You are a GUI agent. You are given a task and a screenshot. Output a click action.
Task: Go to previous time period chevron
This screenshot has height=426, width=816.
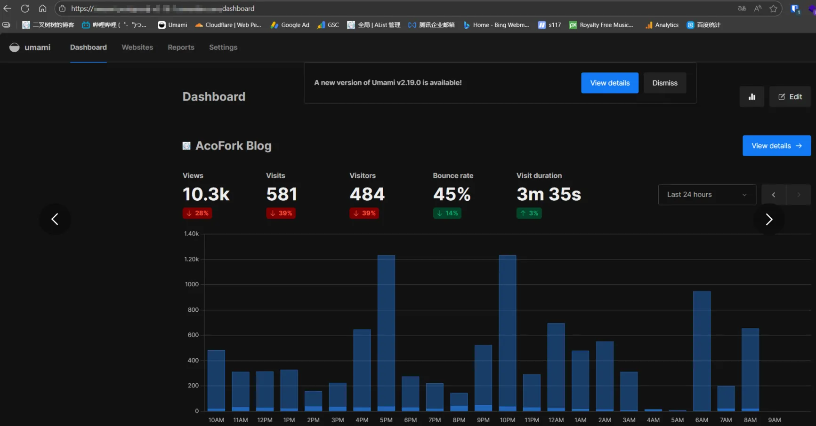773,195
